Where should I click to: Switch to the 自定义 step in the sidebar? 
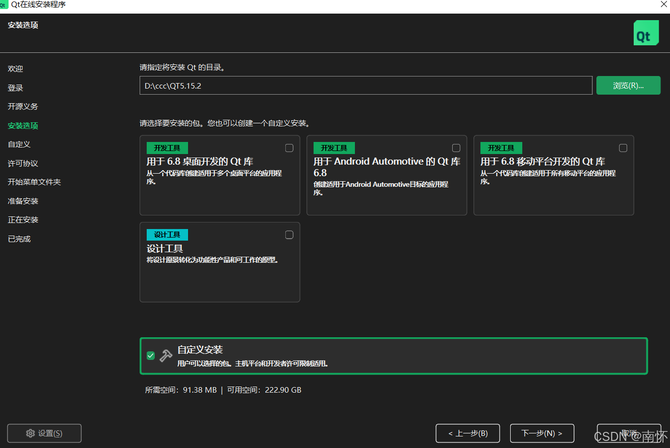pos(19,144)
